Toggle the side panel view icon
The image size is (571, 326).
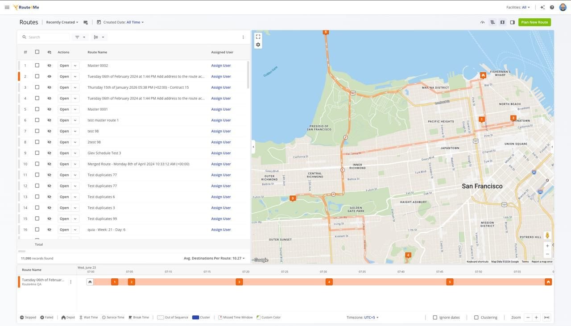point(512,22)
